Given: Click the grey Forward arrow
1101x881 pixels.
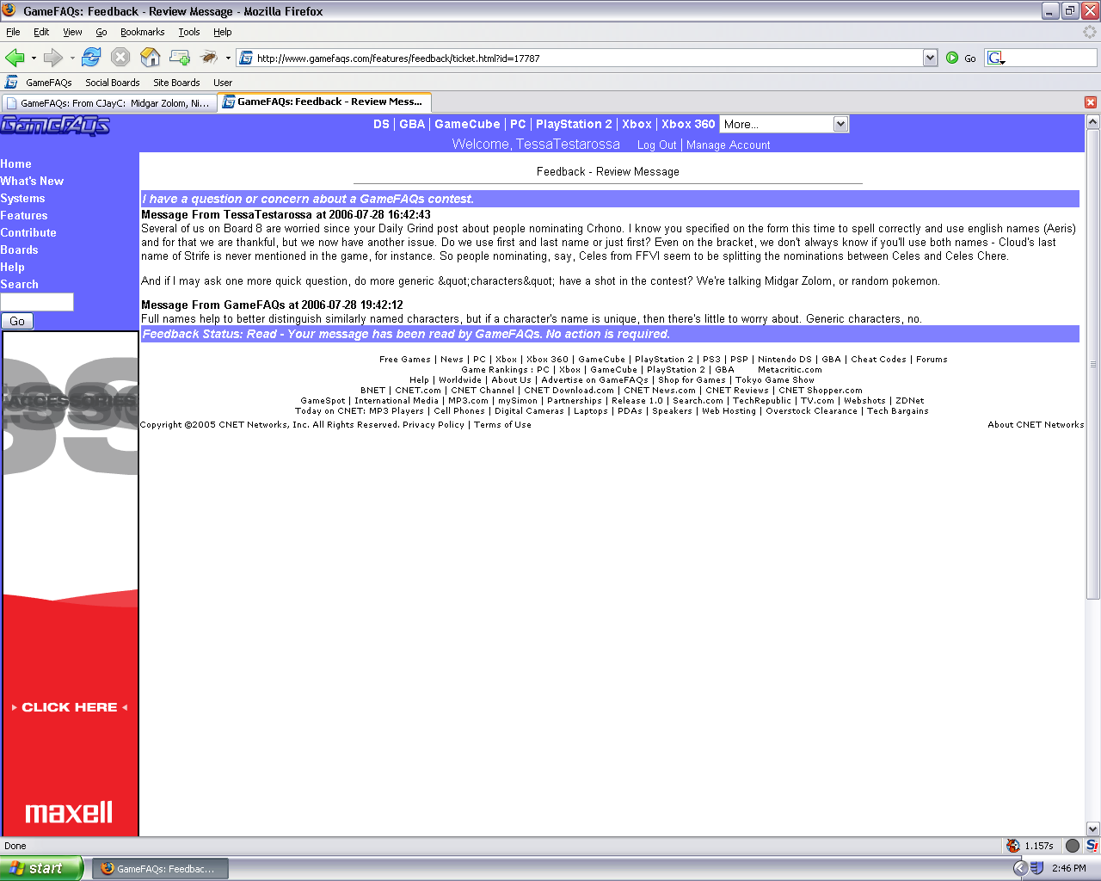Looking at the screenshot, I should pyautogui.click(x=52, y=58).
